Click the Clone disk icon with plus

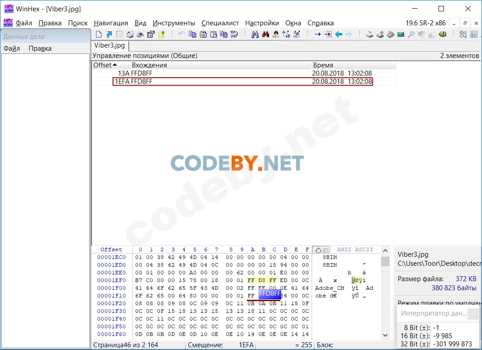click(x=380, y=34)
